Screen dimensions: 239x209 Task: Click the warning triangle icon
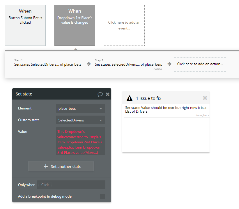pyautogui.click(x=130, y=98)
